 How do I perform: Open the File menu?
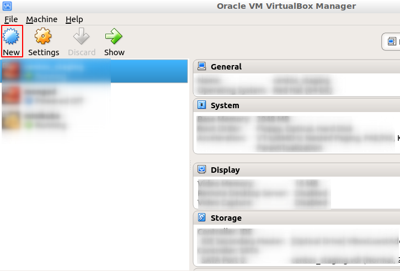click(x=11, y=19)
